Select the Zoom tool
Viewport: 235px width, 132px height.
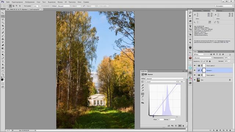pyautogui.click(x=3, y=74)
